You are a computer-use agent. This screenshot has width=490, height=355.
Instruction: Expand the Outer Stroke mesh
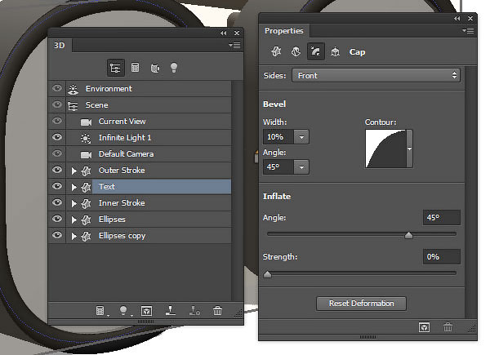[74, 171]
